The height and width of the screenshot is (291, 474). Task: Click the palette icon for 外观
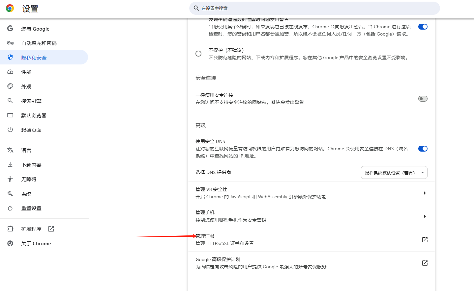pyautogui.click(x=10, y=86)
